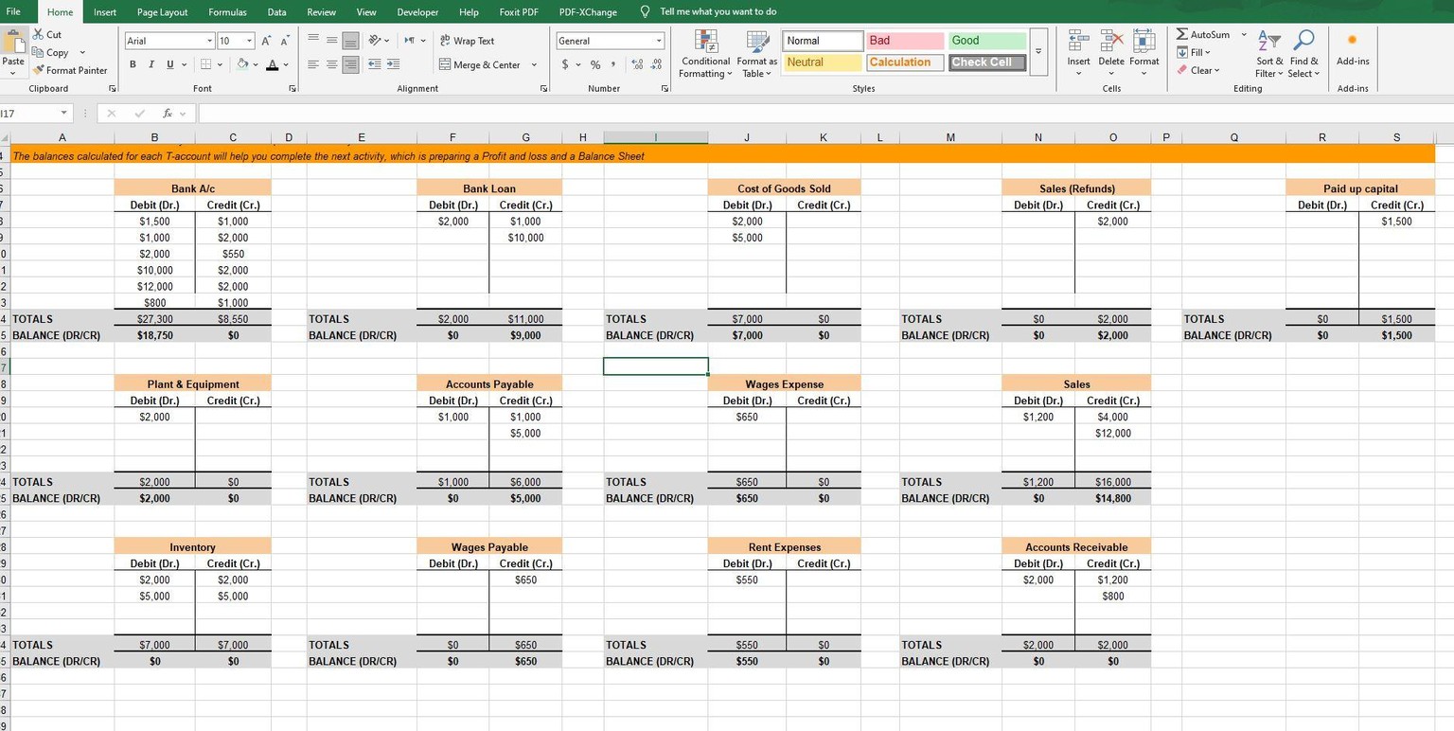Toggle Underline formatting
This screenshot has width=1454, height=731.
(170, 64)
